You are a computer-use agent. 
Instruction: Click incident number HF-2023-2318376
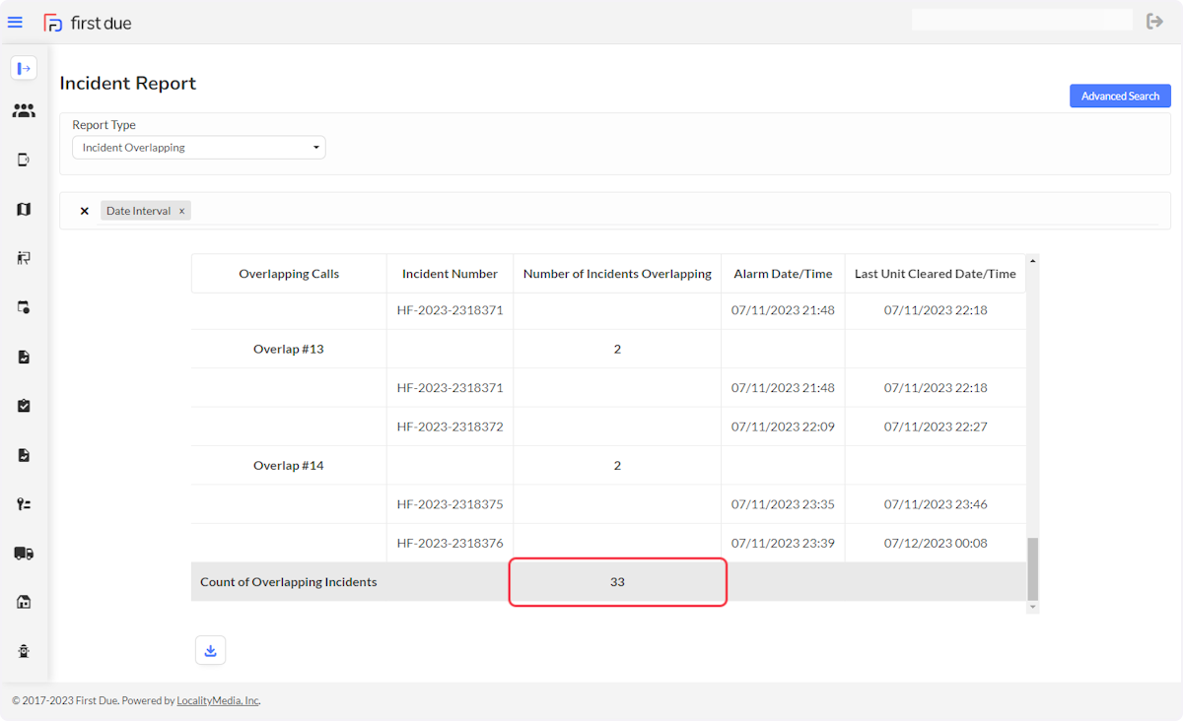coord(450,543)
